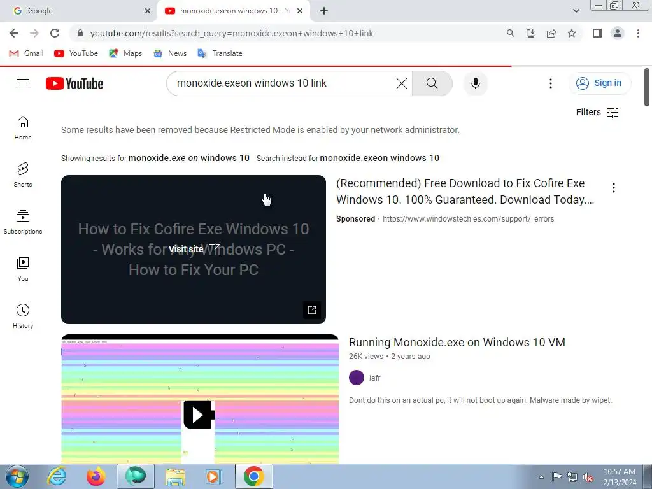Open a new browser tab
Image resolution: width=652 pixels, height=489 pixels.
324,11
